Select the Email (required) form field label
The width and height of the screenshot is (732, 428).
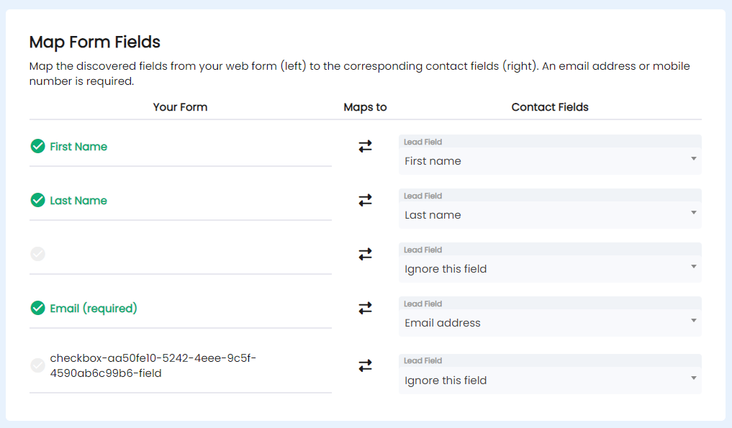coord(94,309)
